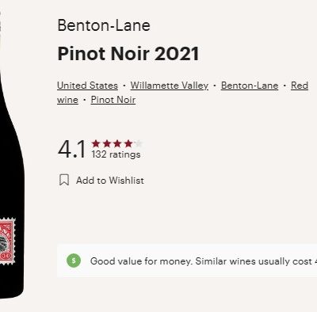Select the first red rating star
This screenshot has width=317, height=312.
click(96, 144)
